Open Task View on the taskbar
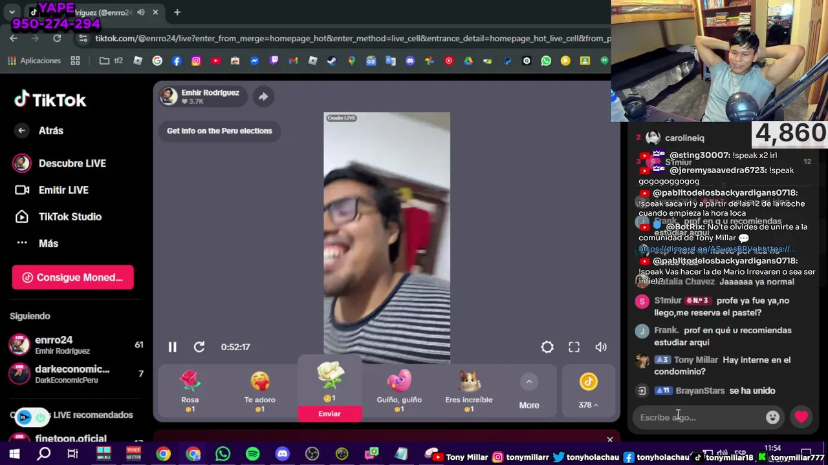 tap(72, 454)
